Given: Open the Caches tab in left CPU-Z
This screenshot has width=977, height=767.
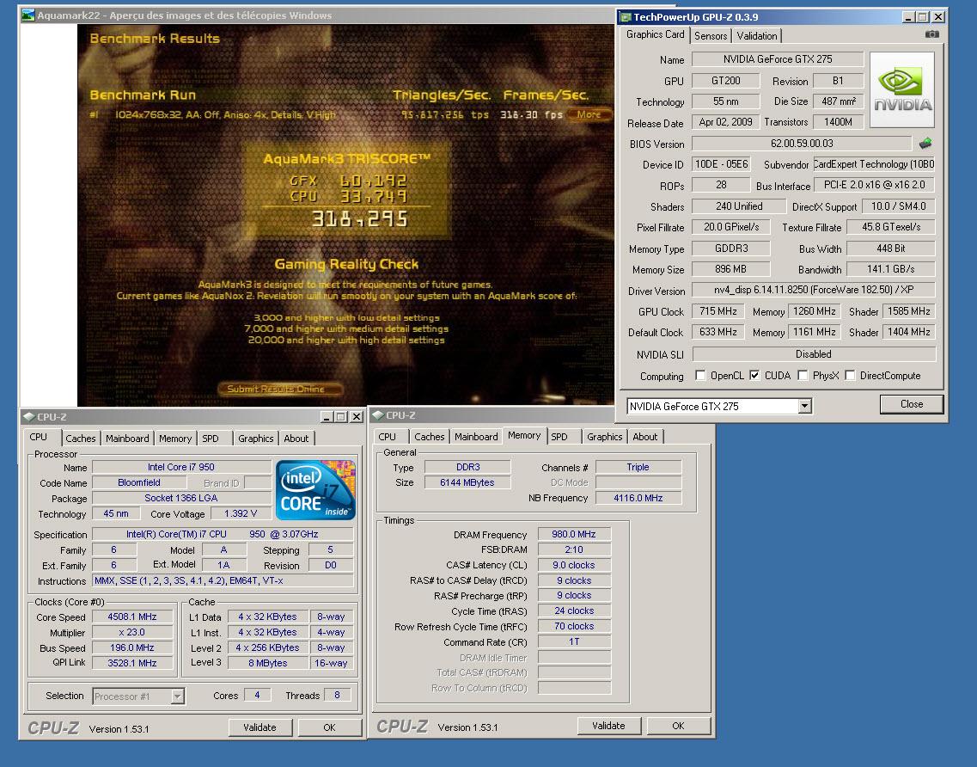Looking at the screenshot, I should click(x=81, y=439).
